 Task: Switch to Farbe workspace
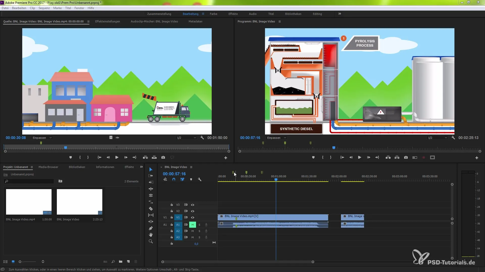[x=213, y=14]
